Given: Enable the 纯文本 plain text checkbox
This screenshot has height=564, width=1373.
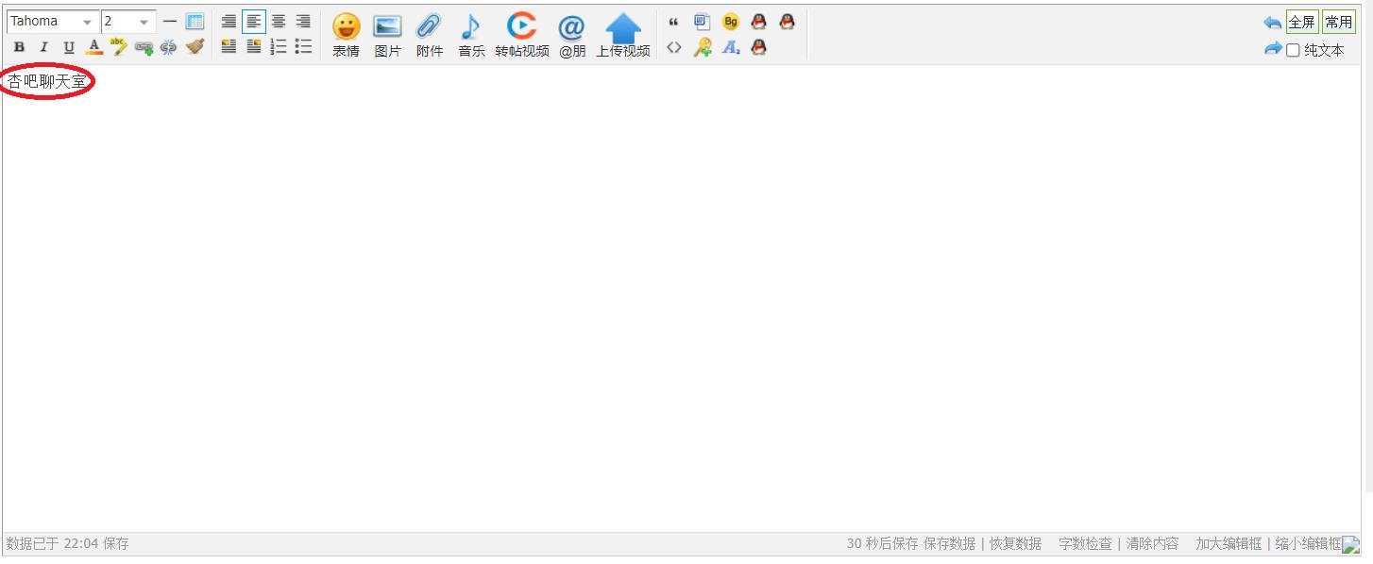Looking at the screenshot, I should click(x=1293, y=50).
